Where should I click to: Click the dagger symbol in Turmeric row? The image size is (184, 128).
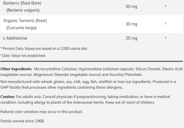(166, 24)
